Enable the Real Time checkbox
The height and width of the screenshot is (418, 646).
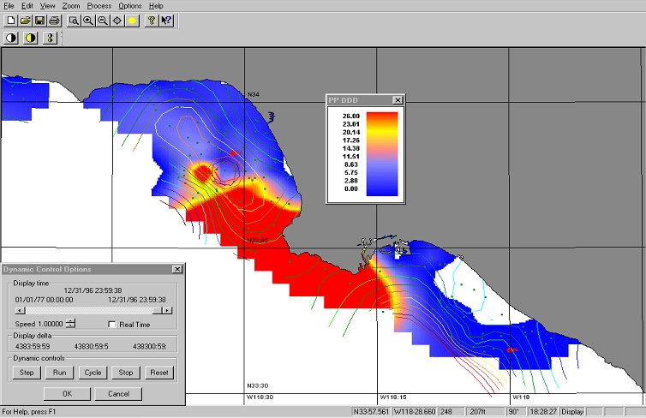click(x=112, y=324)
